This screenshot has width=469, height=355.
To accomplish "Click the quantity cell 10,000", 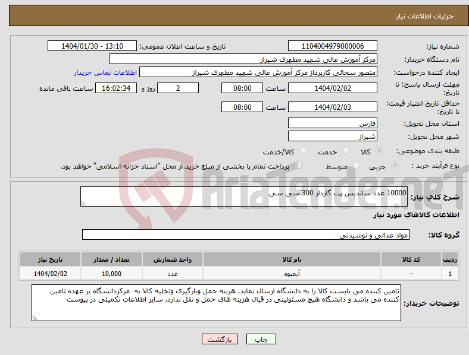I will coord(111,273).
